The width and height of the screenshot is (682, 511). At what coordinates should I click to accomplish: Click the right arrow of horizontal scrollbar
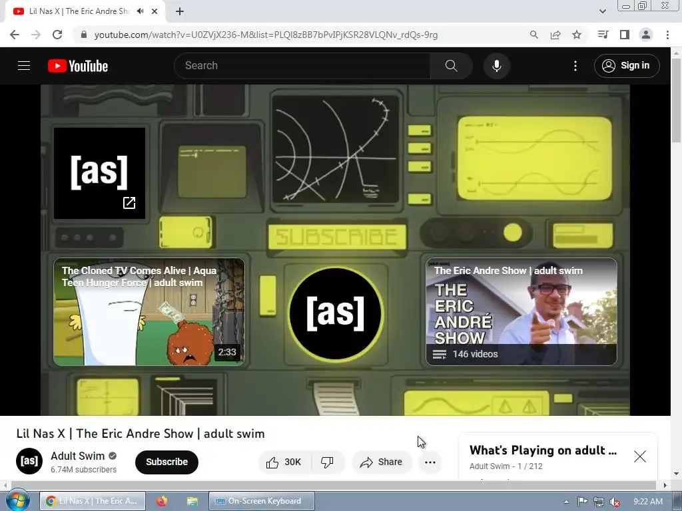[x=665, y=485]
